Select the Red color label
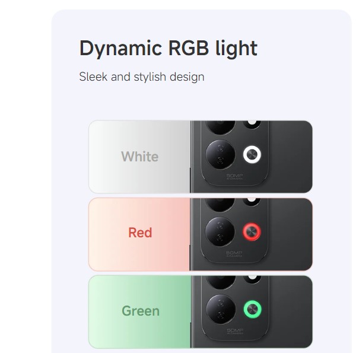Screen dimensions: 356x353 [x=140, y=233]
